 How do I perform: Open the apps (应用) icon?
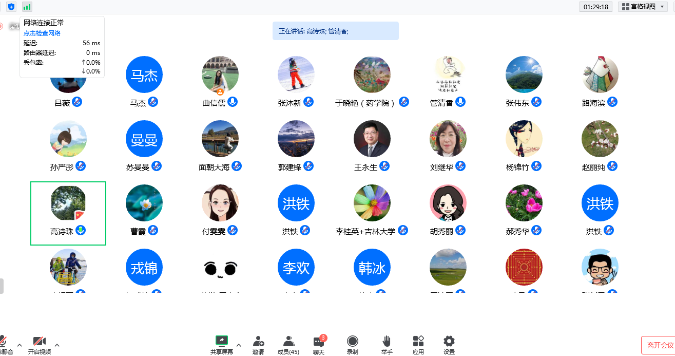tap(418, 344)
